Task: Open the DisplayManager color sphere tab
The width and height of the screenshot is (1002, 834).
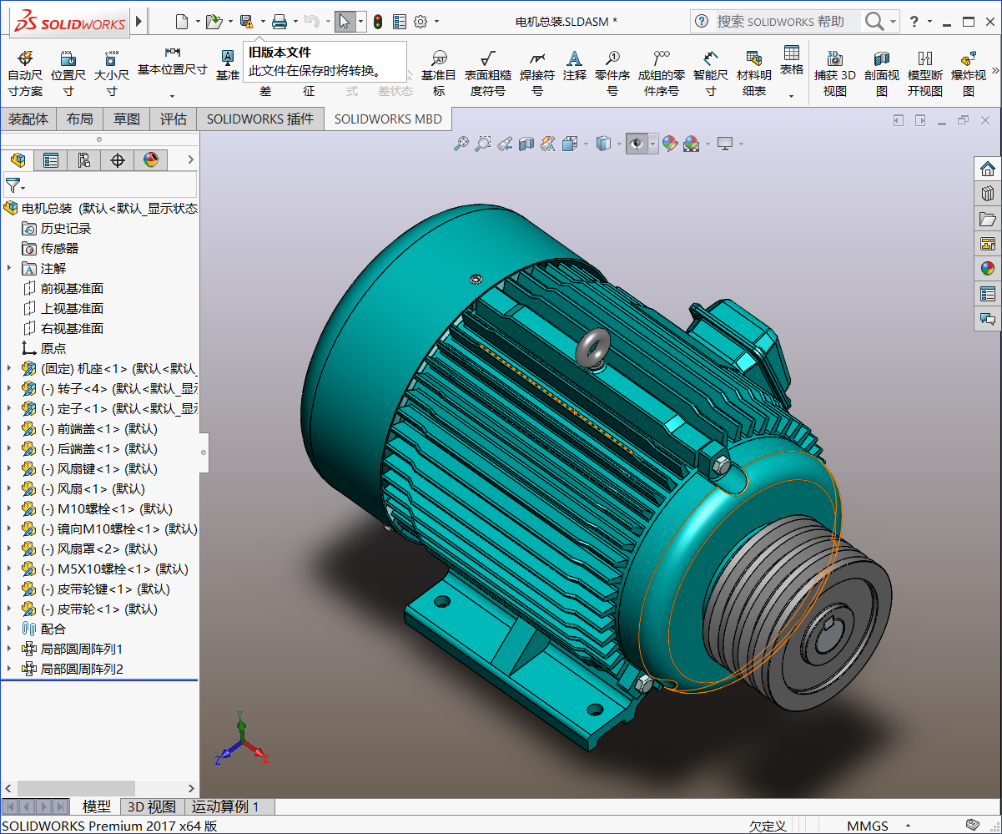Action: (151, 160)
